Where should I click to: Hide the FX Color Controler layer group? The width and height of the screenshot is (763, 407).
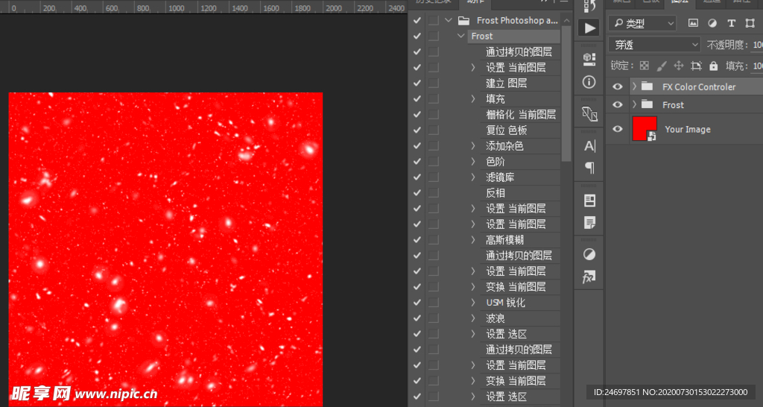point(617,86)
